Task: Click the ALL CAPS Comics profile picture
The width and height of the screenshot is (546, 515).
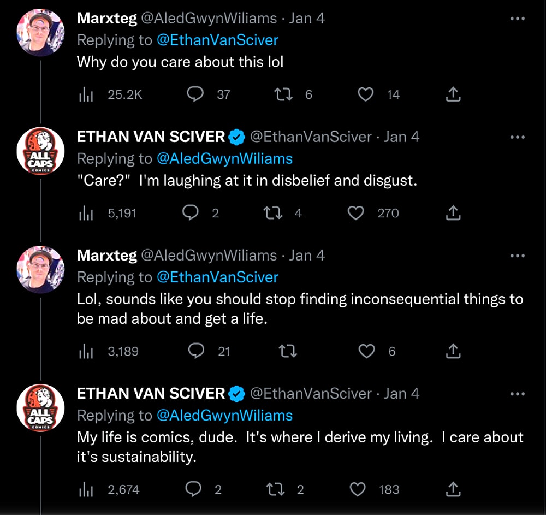Action: tap(40, 151)
